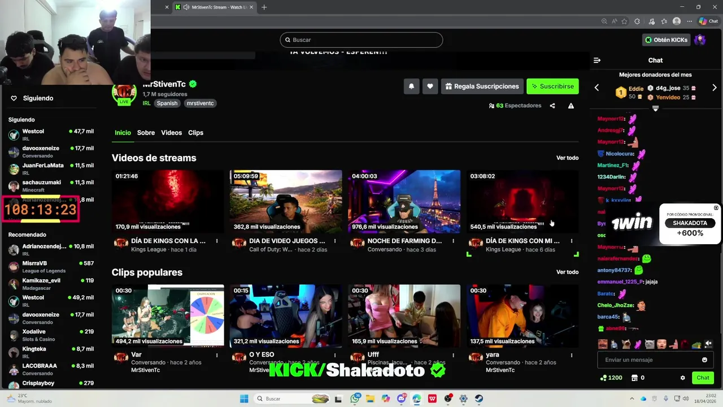Click the mrstiventc tag
The height and width of the screenshot is (407, 723).
(x=200, y=103)
